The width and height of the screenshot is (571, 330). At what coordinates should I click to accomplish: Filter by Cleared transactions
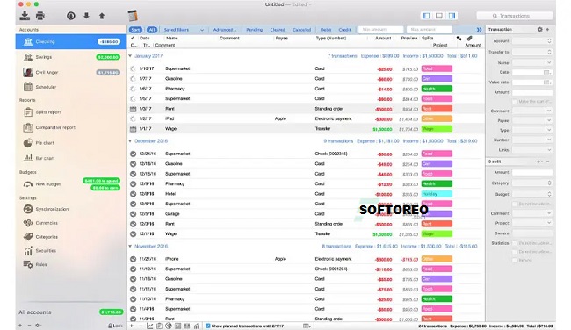tap(278, 30)
